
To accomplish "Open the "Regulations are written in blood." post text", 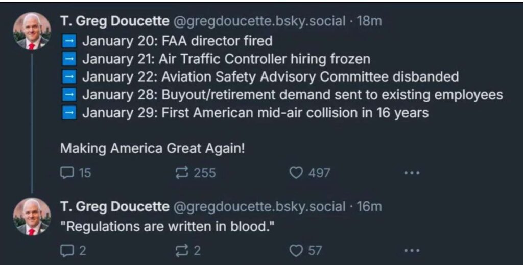I will click(168, 226).
